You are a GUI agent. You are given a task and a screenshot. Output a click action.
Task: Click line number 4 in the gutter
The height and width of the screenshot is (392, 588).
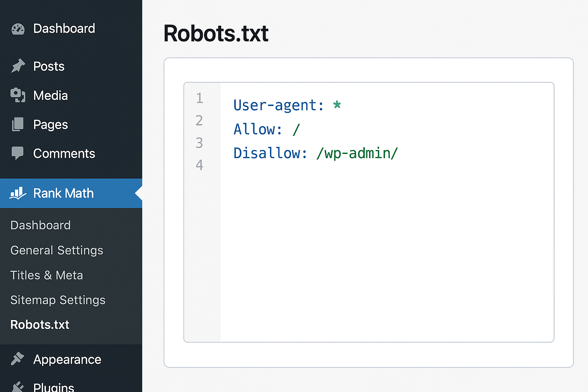(199, 165)
